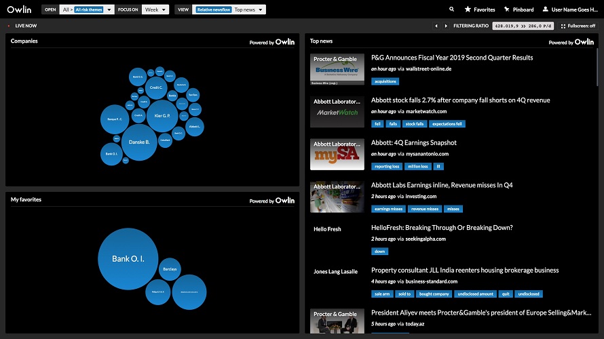
Task: Open Abbott: 4Q Earnings Snapshot headline
Action: pos(414,143)
